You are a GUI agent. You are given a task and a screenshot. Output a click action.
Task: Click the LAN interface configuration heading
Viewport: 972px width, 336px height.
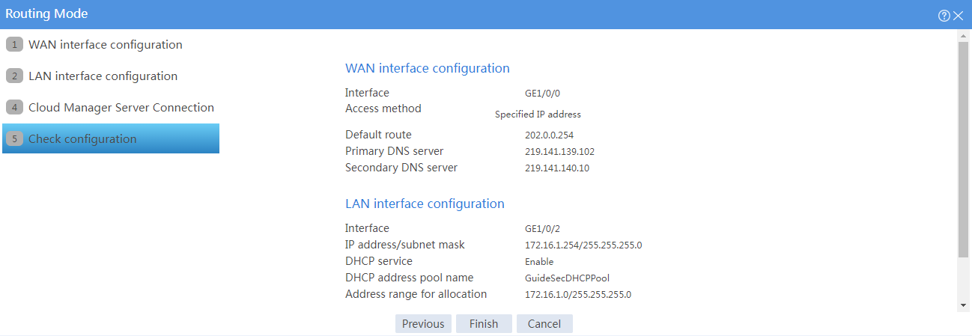click(425, 204)
